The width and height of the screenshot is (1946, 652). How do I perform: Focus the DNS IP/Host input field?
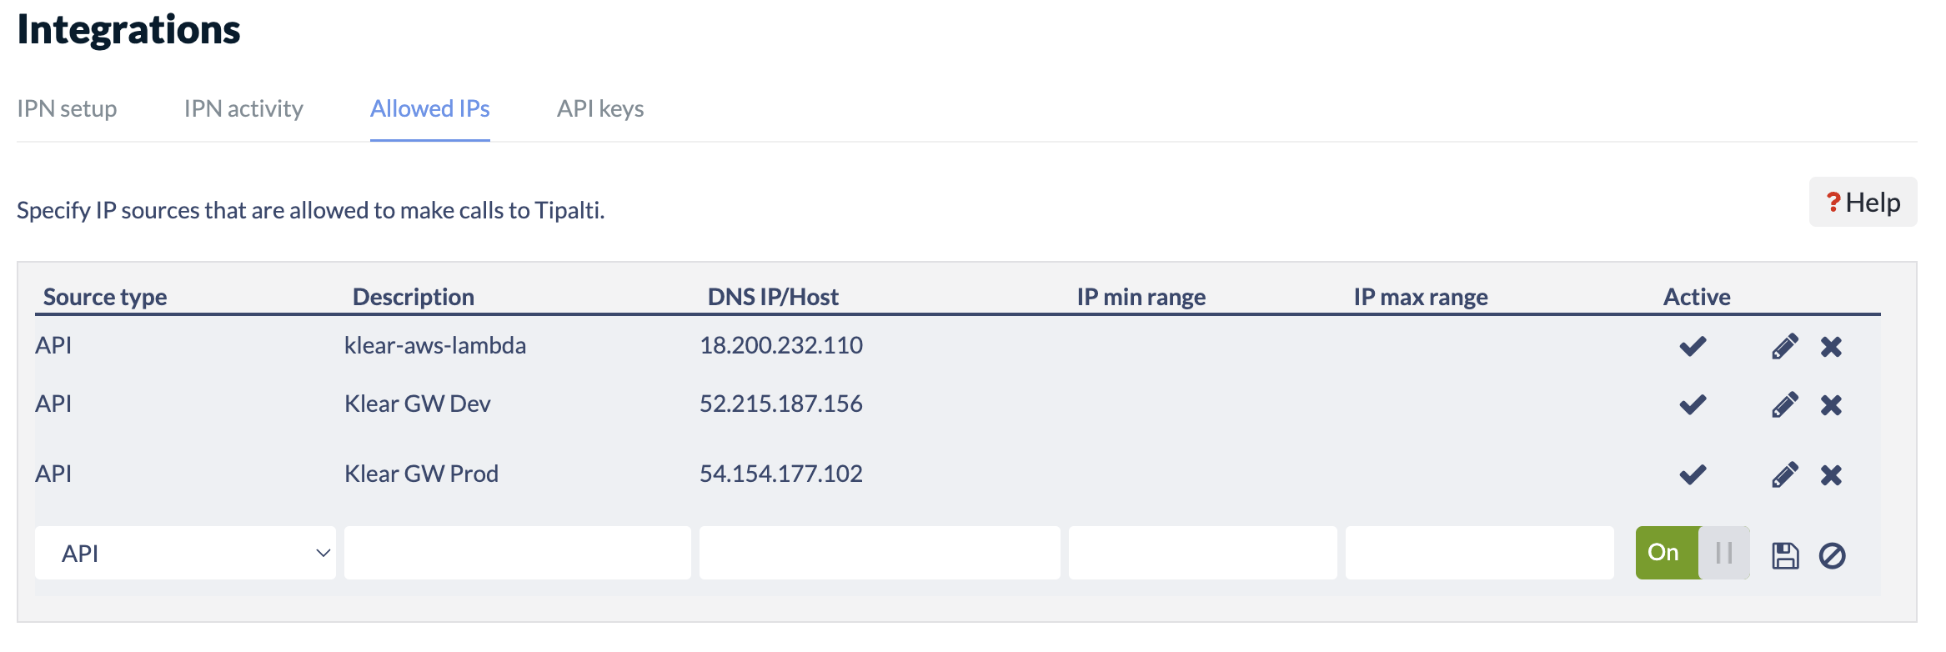click(880, 553)
